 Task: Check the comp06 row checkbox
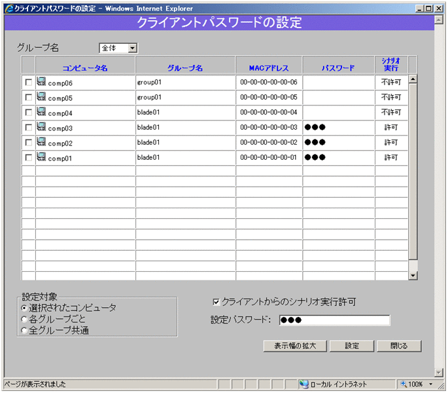[x=29, y=83]
